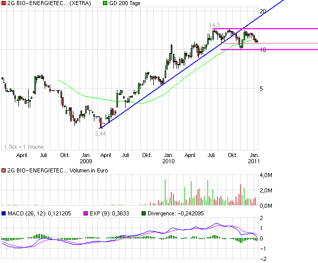Click the Divergence value -0,242095 text
This screenshot has width=318, height=263.
point(183,213)
